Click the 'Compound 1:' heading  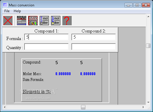[47, 31]
